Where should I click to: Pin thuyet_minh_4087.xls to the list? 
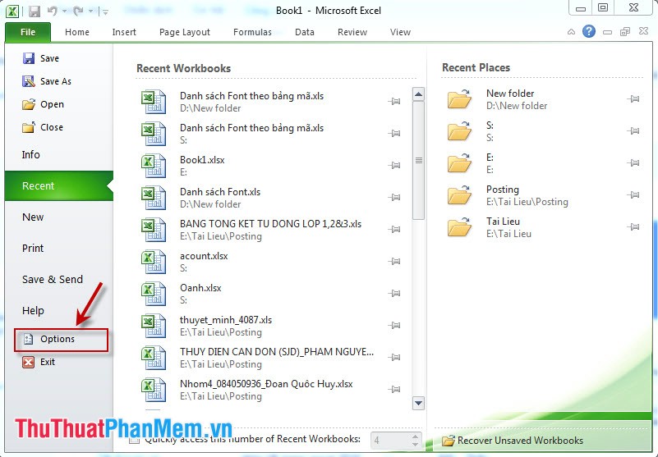(x=394, y=326)
